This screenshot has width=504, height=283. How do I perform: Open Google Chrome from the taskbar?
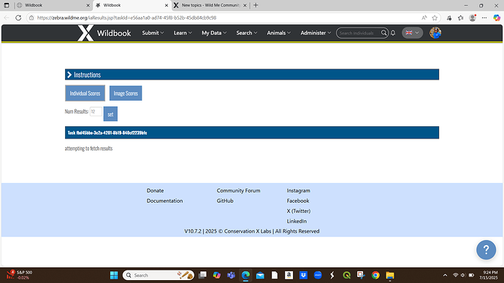375,275
